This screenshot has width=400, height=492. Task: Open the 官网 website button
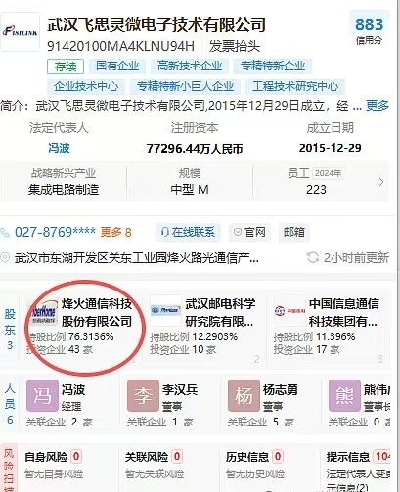[x=249, y=232]
